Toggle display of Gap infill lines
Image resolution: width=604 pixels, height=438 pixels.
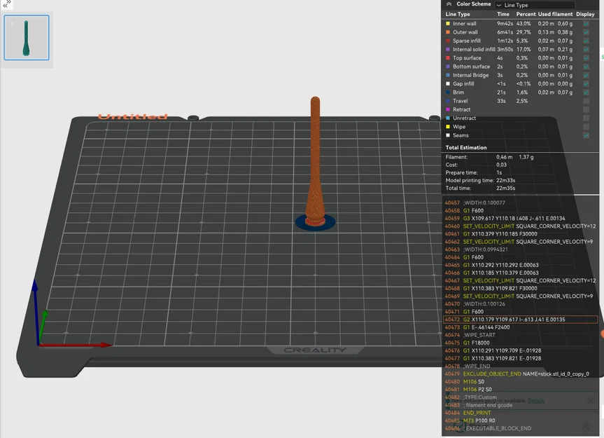pyautogui.click(x=586, y=83)
